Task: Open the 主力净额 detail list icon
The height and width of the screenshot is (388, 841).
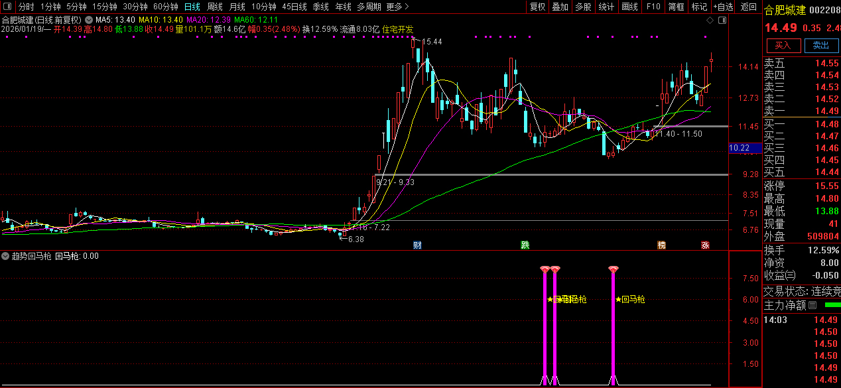Action: [812, 306]
